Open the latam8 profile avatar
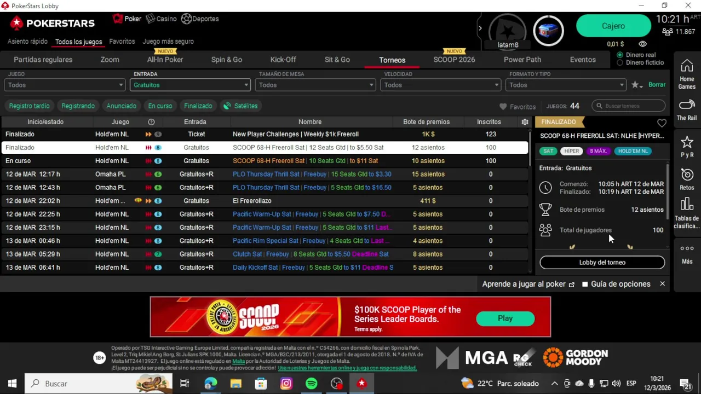Viewport: 701px width, 394px height. click(x=508, y=30)
